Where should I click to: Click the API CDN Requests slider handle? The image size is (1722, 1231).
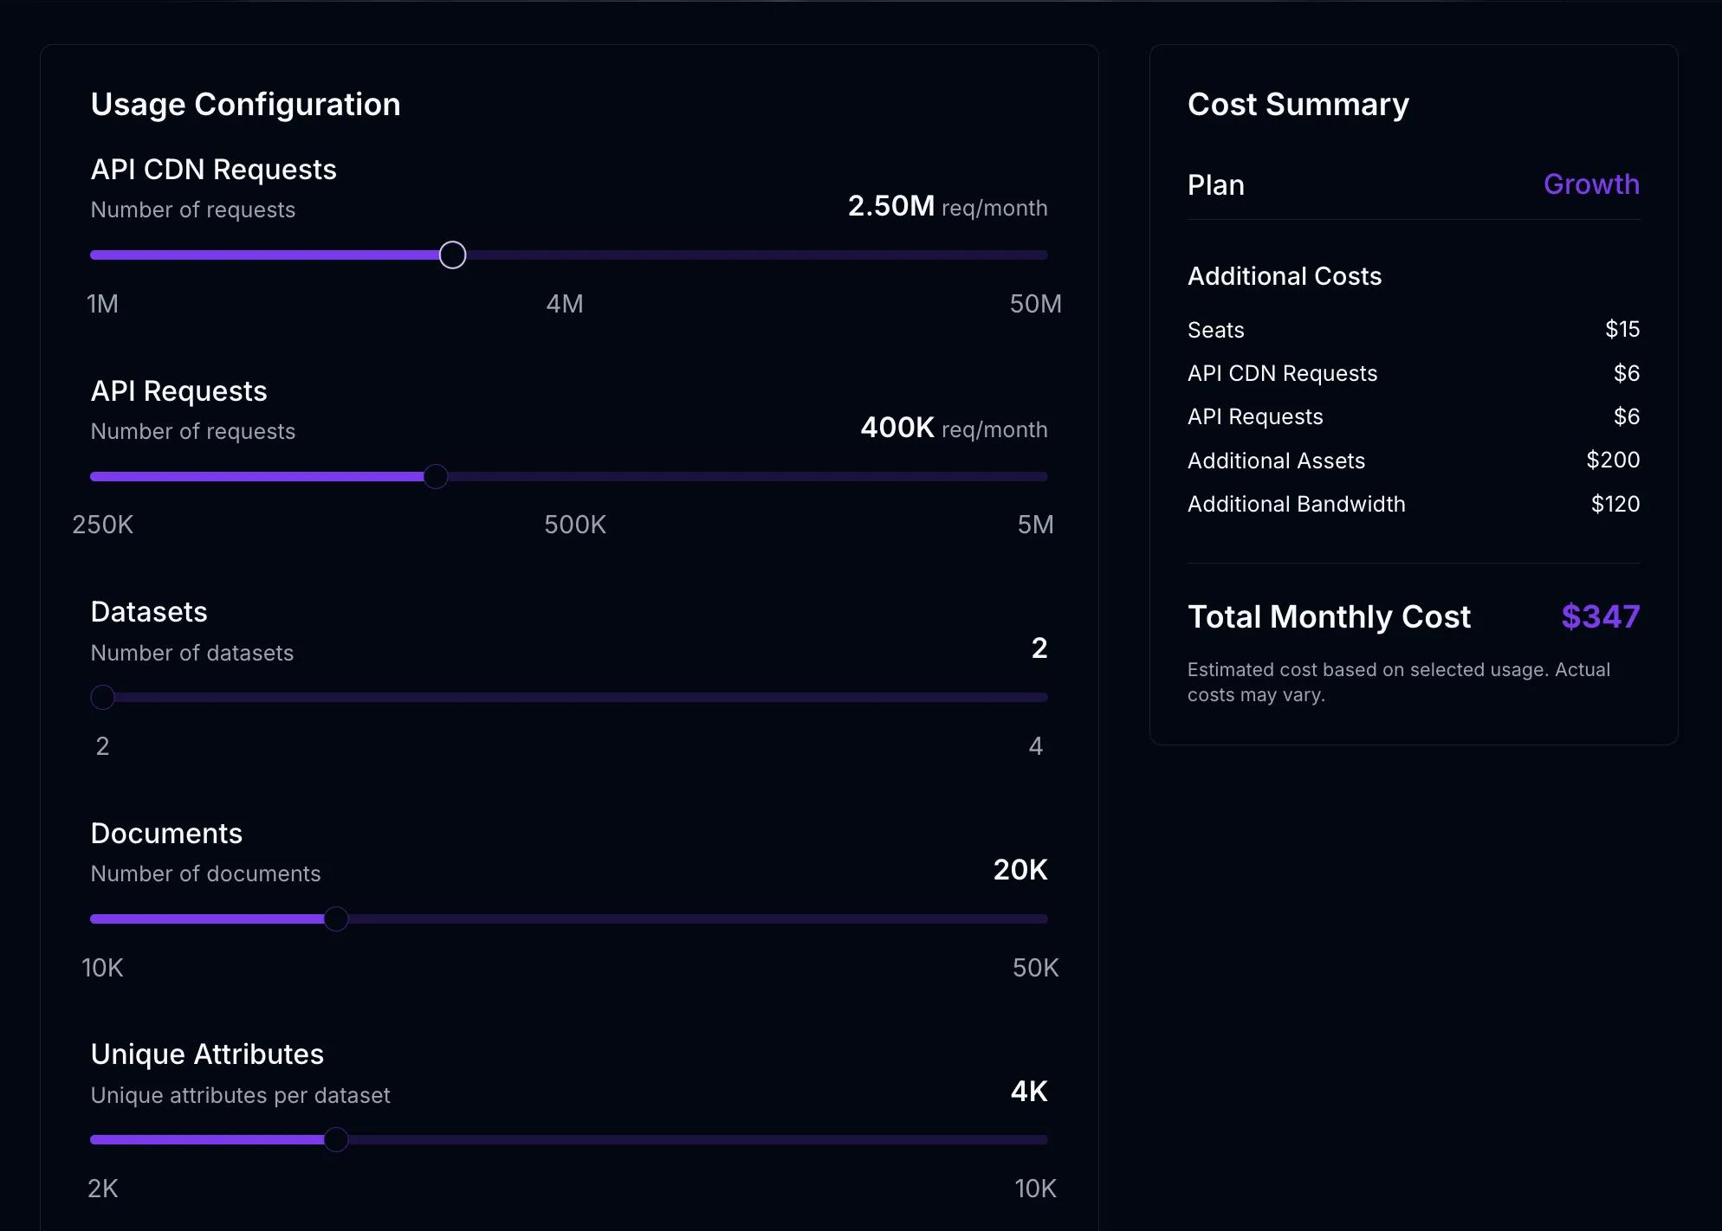coord(452,255)
